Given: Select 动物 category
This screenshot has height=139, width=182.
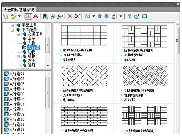Looking at the screenshot, I should (x=32, y=52).
